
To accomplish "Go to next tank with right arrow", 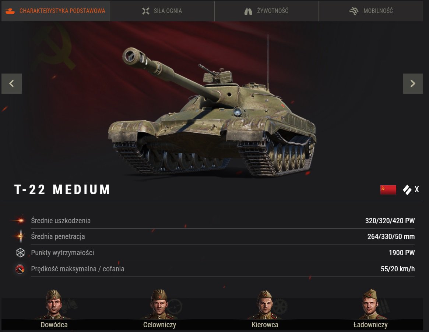I will tap(413, 83).
